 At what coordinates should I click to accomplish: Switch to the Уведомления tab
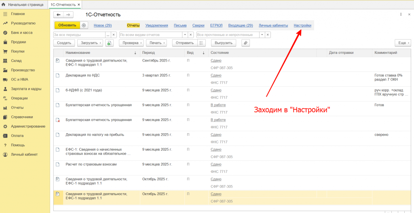156,26
